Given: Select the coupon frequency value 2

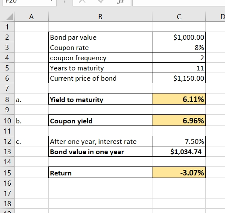Looking at the screenshot, I should click(x=179, y=58).
